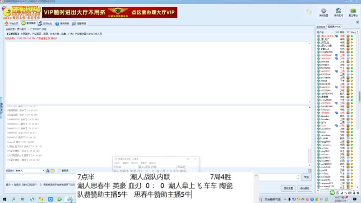Screen dimensions: 361x203
Task: Switch to 我的好友 friends tab
Action: pyautogui.click(x=321, y=27)
